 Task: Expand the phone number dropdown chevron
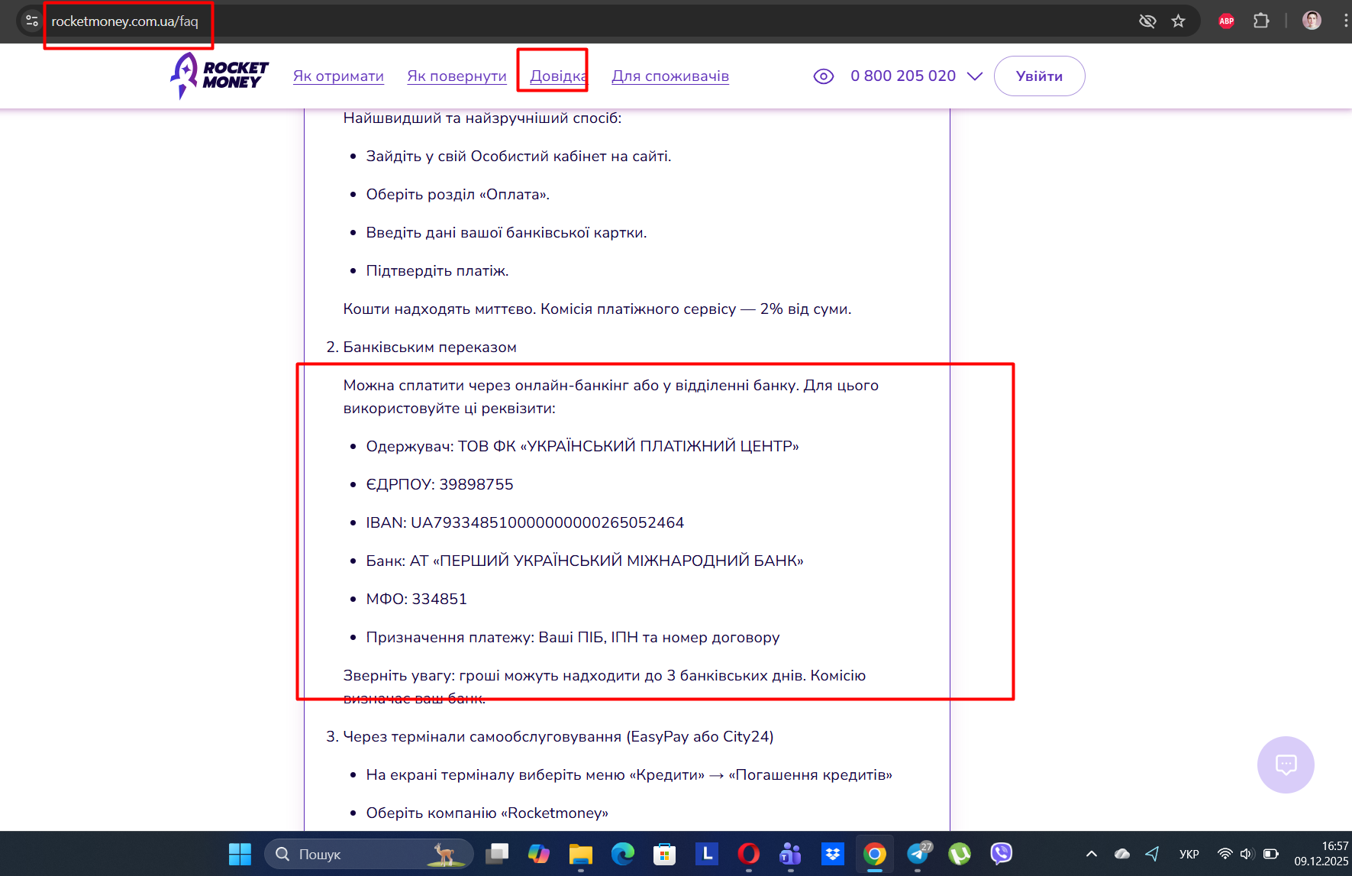975,76
